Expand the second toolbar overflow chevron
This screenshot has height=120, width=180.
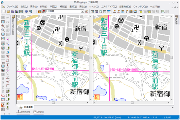pos(9,114)
